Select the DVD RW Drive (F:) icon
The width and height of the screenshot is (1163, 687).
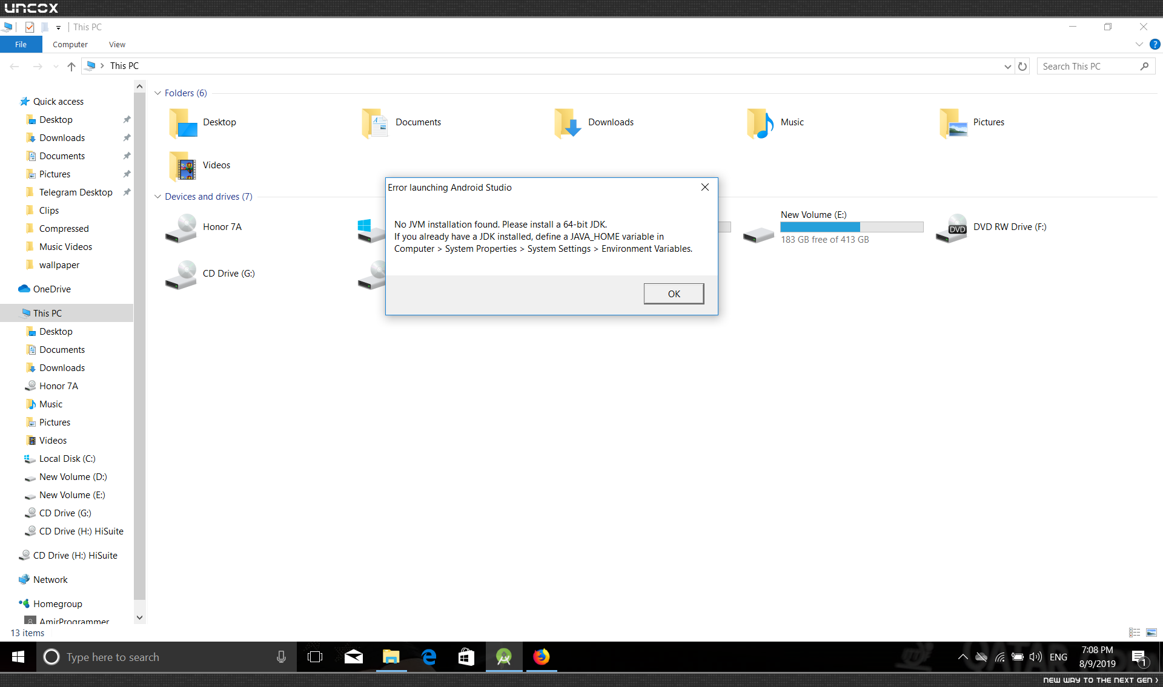point(952,228)
